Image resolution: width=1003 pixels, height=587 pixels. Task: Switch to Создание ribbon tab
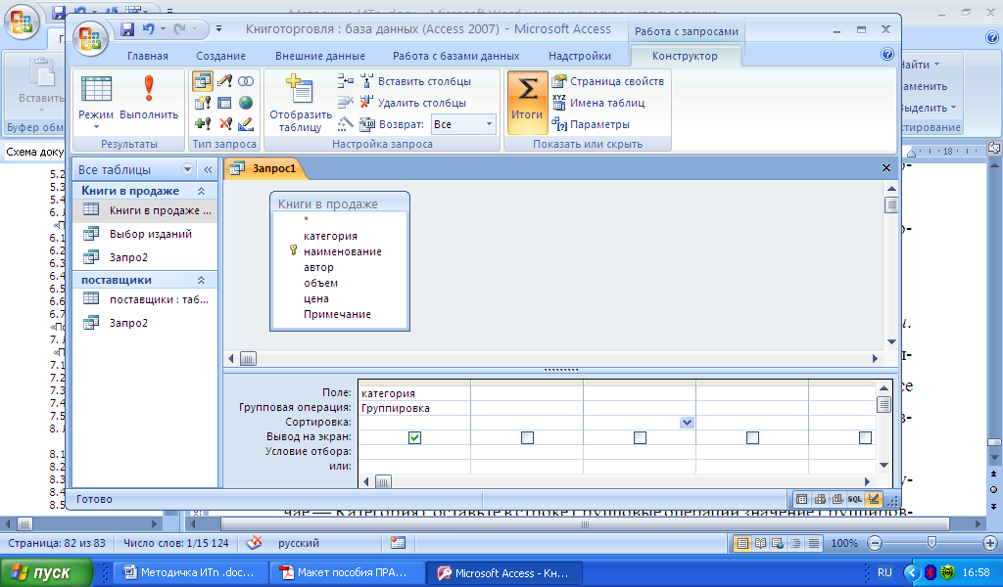coord(220,56)
